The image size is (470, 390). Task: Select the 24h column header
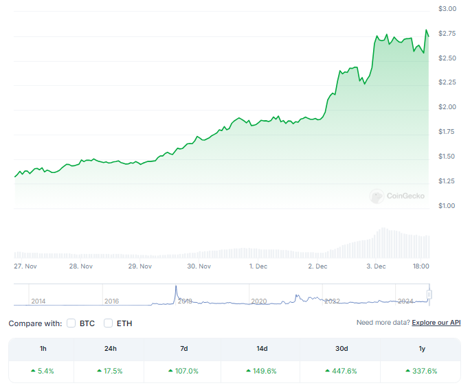coord(110,349)
